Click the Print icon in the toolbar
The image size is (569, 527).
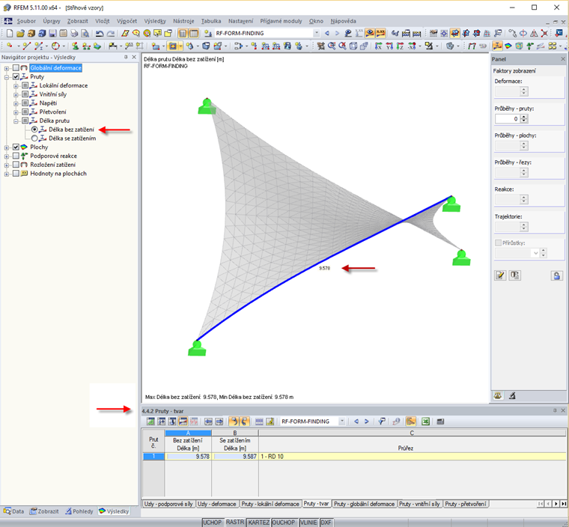pos(74,34)
